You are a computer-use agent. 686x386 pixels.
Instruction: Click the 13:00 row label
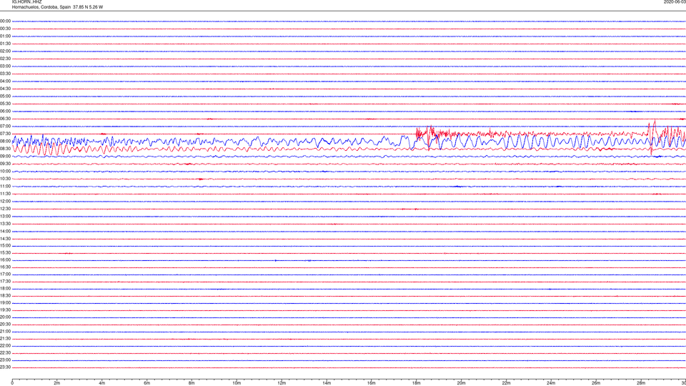pos(5,216)
